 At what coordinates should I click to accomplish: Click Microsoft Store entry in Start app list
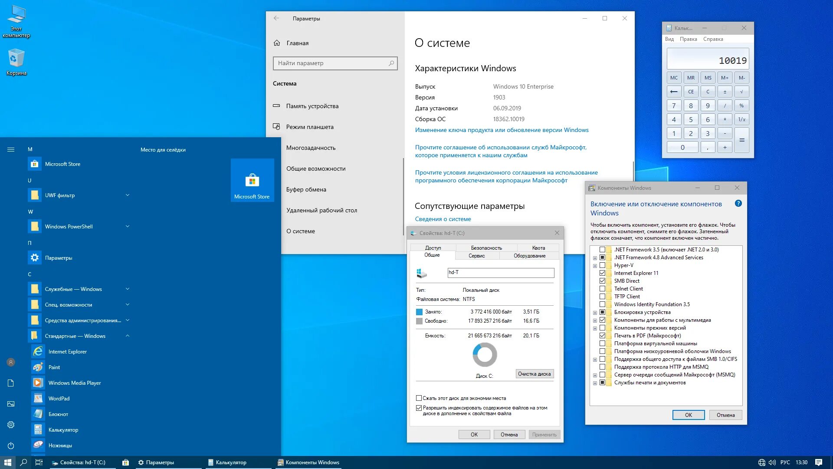click(x=62, y=164)
